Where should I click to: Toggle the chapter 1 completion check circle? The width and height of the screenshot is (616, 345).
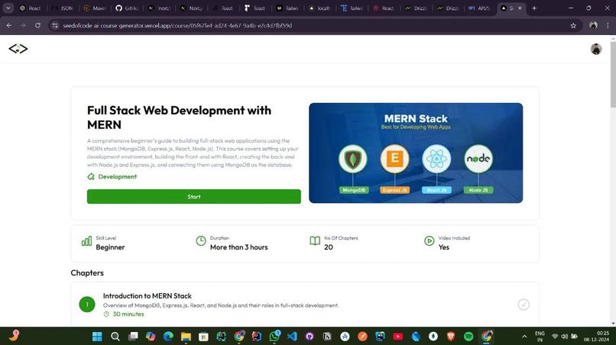tap(524, 305)
